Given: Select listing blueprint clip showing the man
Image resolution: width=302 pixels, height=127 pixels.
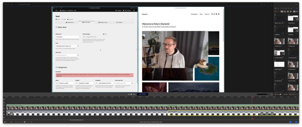Looking at the screenshot, I should pyautogui.click(x=293, y=64).
